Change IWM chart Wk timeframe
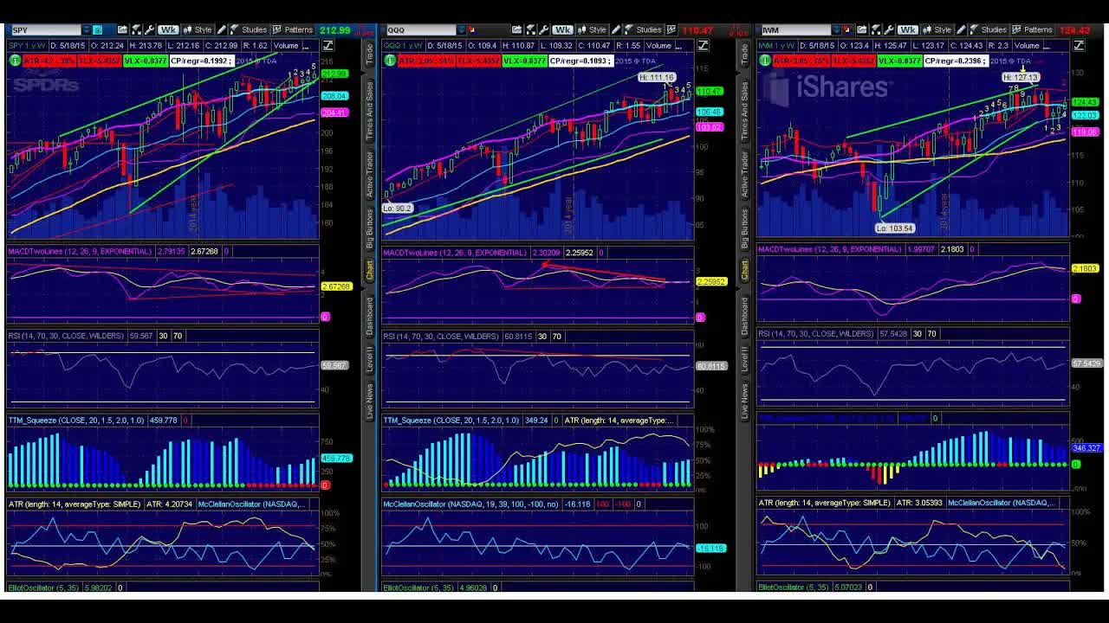This screenshot has width=1109, height=623. pyautogui.click(x=908, y=29)
